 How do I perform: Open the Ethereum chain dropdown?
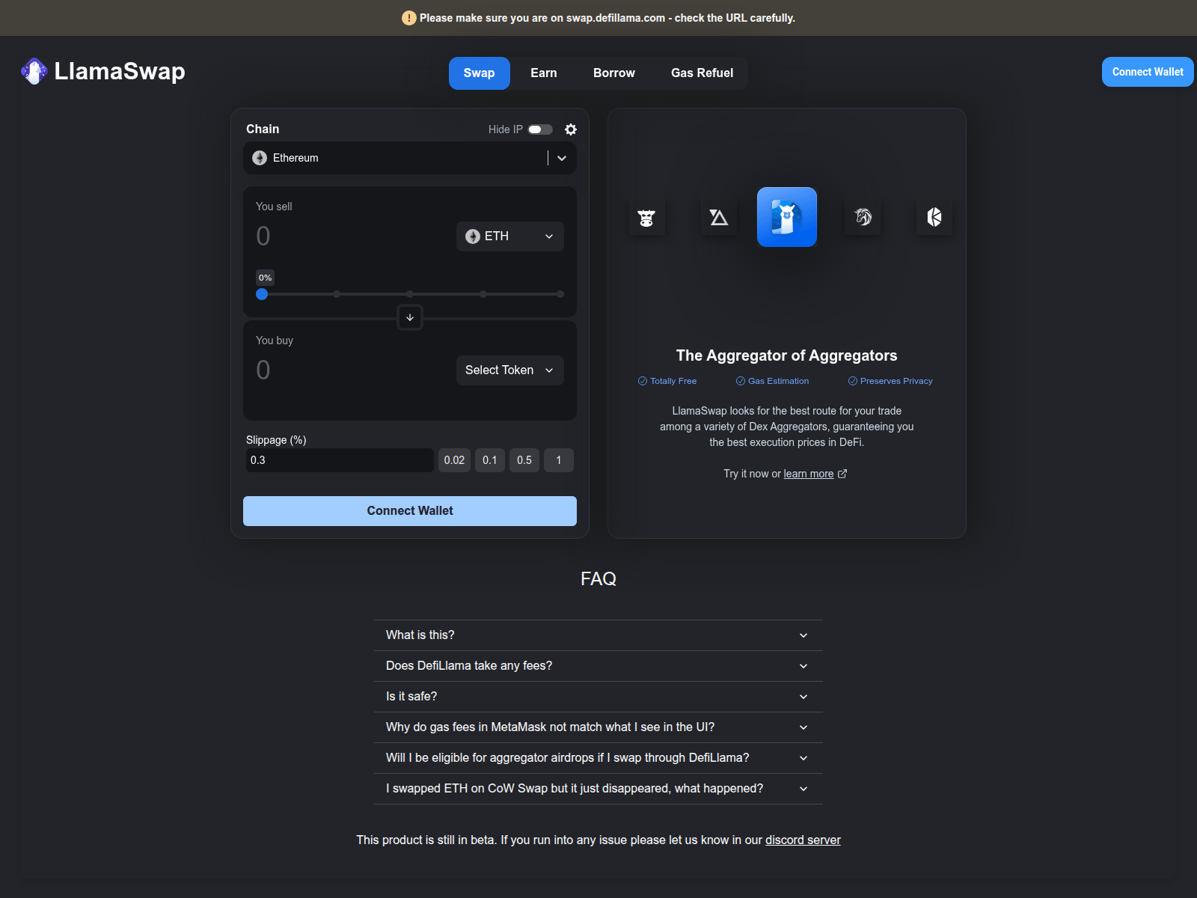(409, 158)
